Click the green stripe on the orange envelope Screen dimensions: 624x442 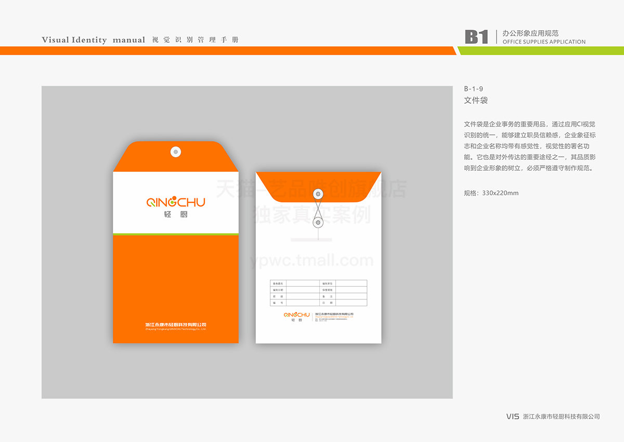pos(176,234)
